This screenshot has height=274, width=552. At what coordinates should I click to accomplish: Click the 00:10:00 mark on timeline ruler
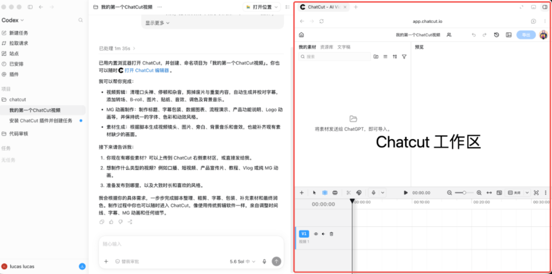pos(421,202)
